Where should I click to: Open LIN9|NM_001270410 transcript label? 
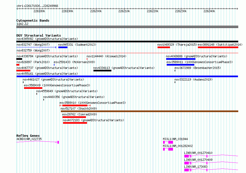[198, 153]
